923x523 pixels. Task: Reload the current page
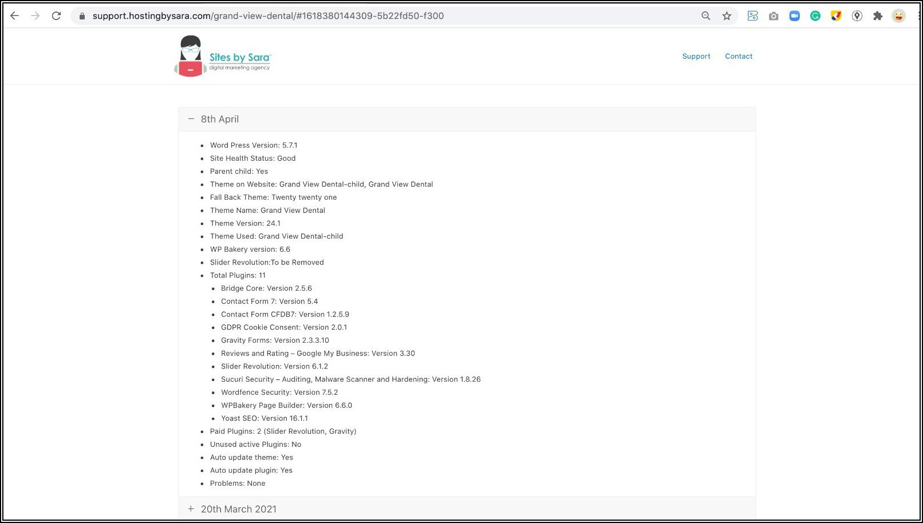56,16
